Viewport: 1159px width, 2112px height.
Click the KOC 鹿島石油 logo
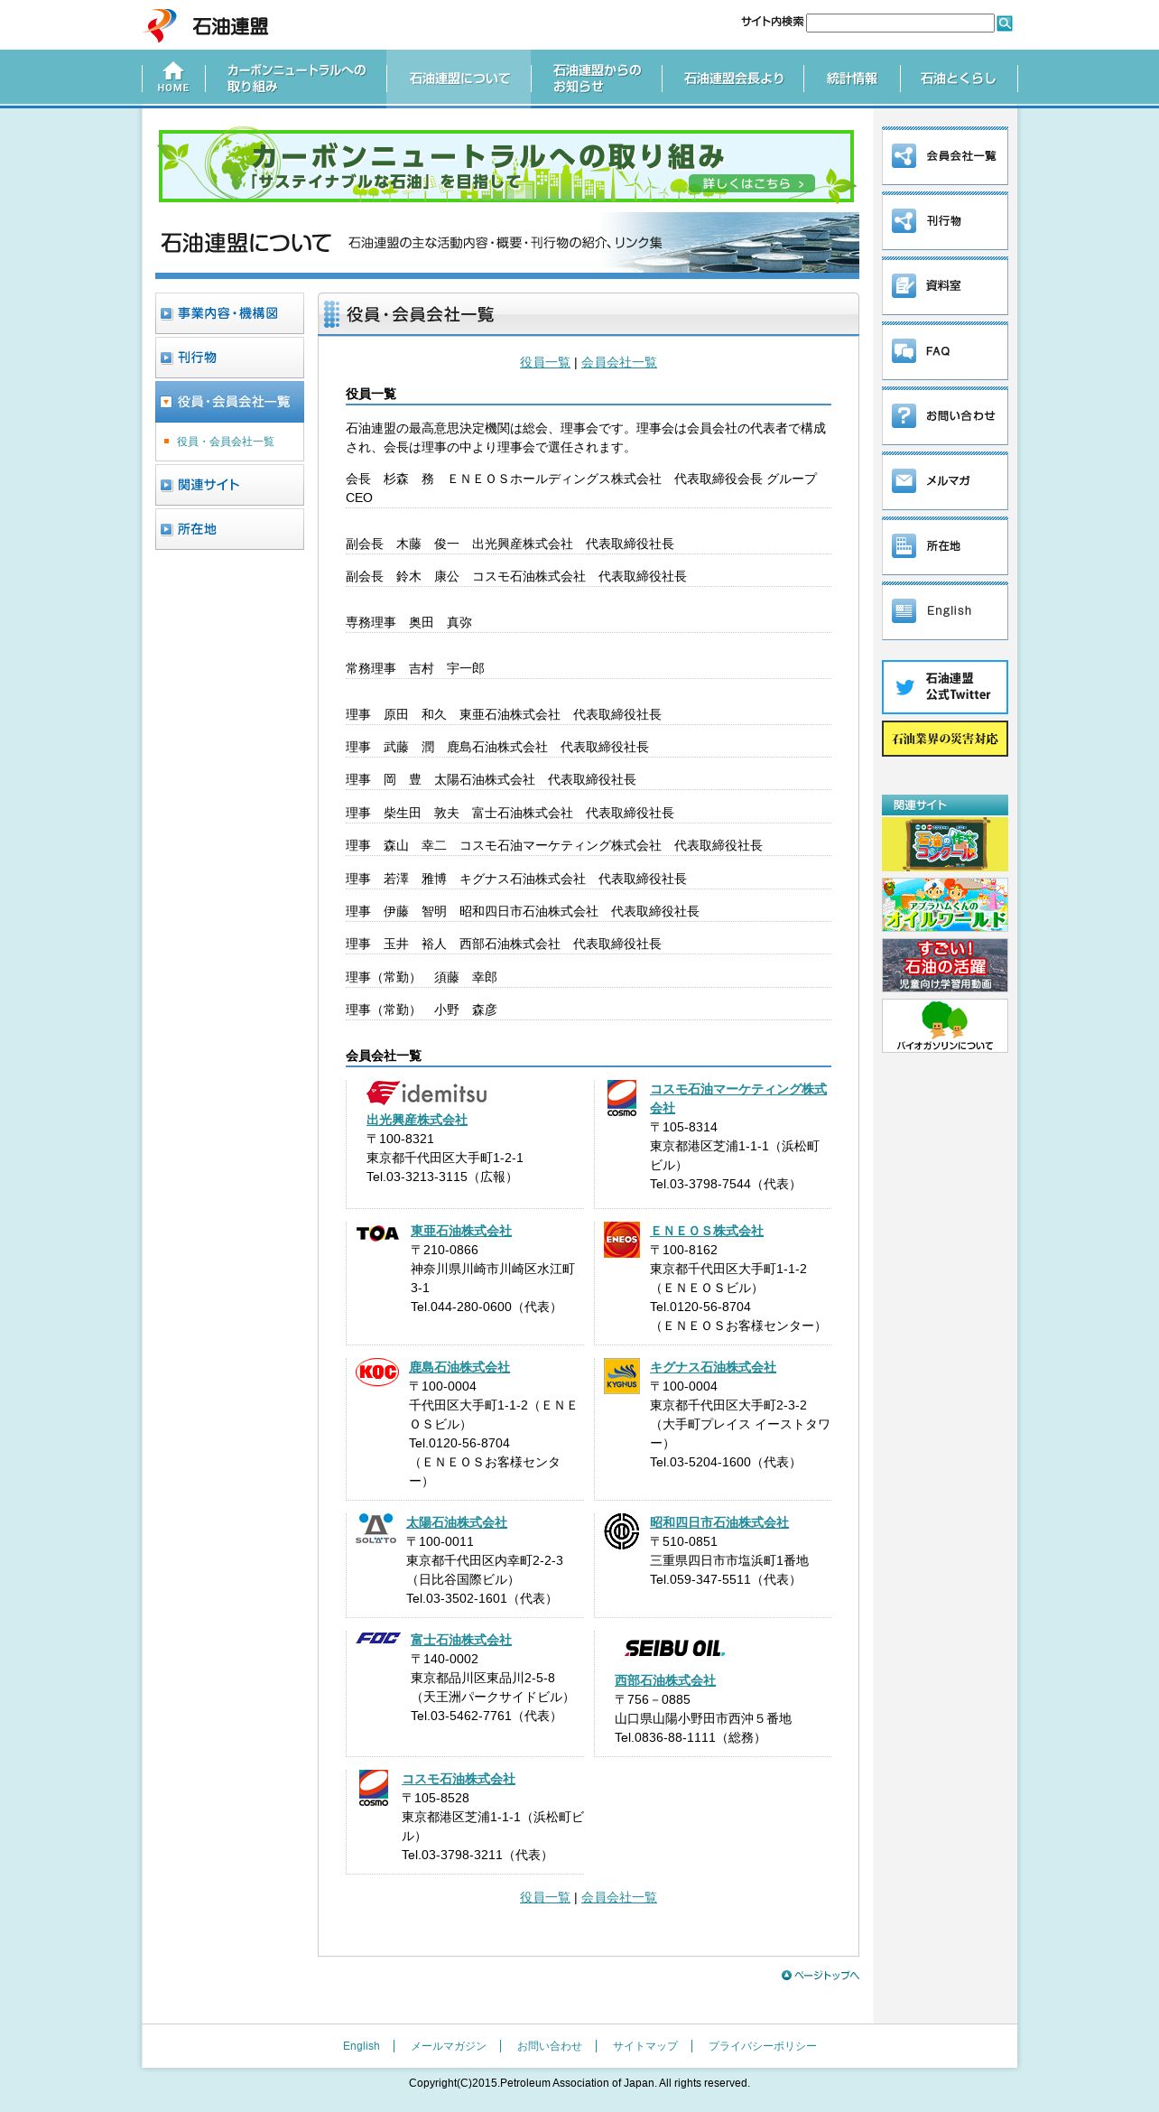(377, 1372)
